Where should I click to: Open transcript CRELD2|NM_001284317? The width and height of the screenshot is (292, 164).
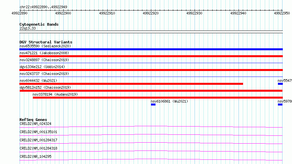tap(38, 140)
